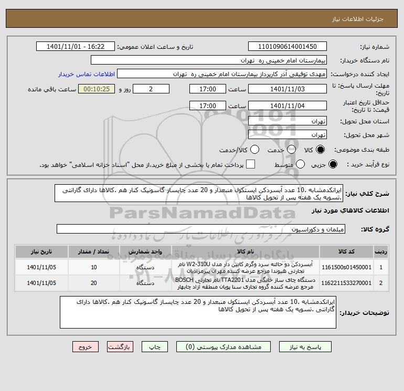Select the متوسط purchase type radio
This screenshot has height=391, width=404.
tap(300, 164)
